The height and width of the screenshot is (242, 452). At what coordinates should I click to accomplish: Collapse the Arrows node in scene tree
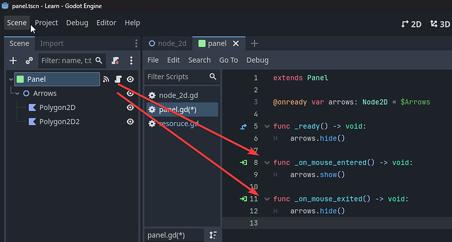17,94
